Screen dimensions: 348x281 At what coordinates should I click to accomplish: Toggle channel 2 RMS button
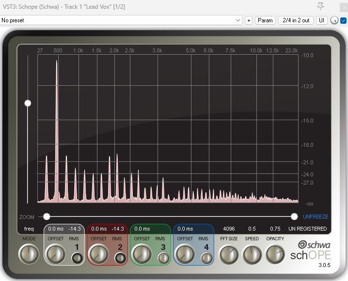click(119, 258)
